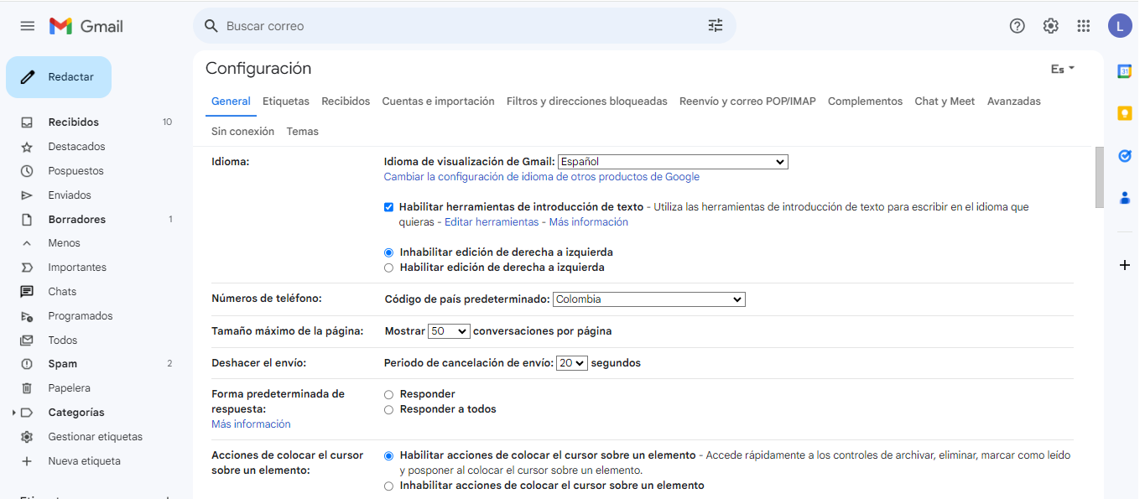Screen dimensions: 1145x499
Task: Switch to the Sin conexión tab
Action: click(x=242, y=132)
